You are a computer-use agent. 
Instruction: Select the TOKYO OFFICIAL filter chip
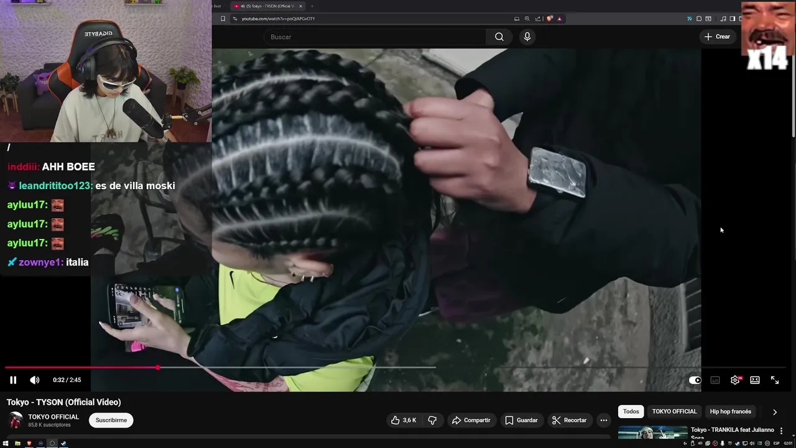[674, 412]
